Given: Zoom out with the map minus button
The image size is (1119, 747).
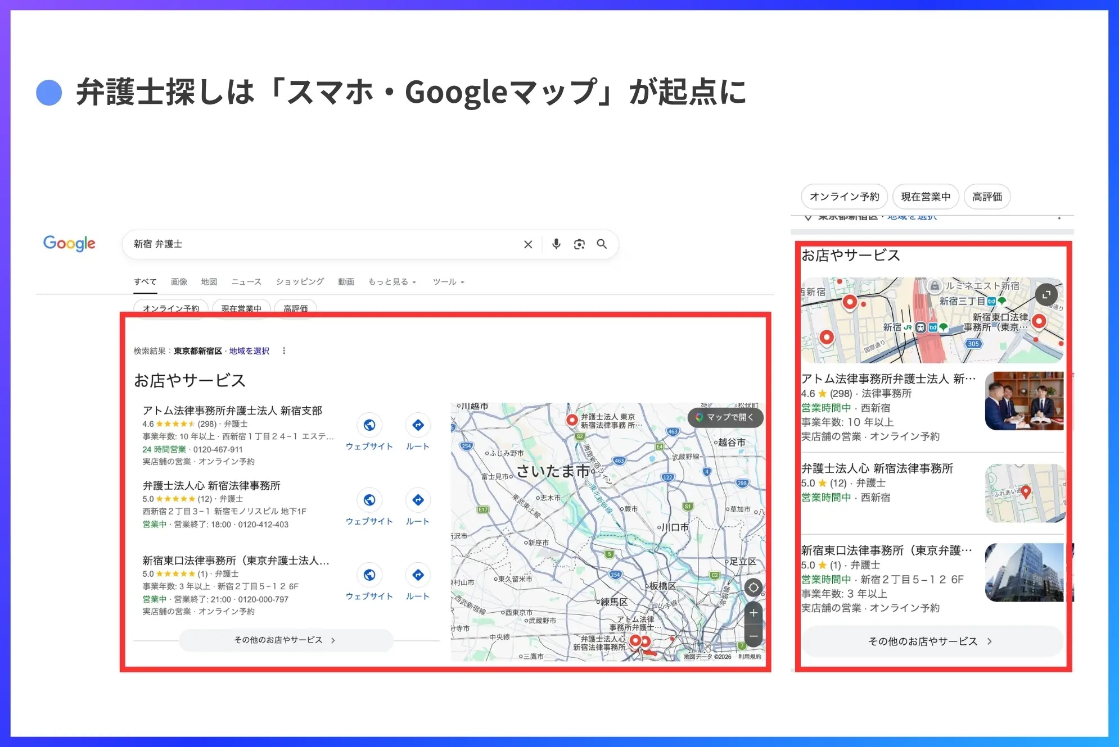Looking at the screenshot, I should point(753,636).
